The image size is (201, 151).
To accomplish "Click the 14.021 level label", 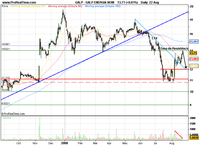I will 6,49.
